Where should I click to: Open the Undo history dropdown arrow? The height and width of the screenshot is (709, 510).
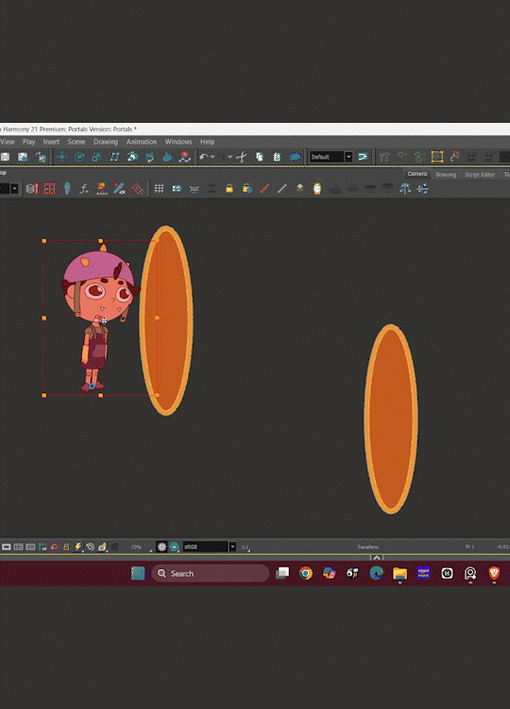(212, 157)
